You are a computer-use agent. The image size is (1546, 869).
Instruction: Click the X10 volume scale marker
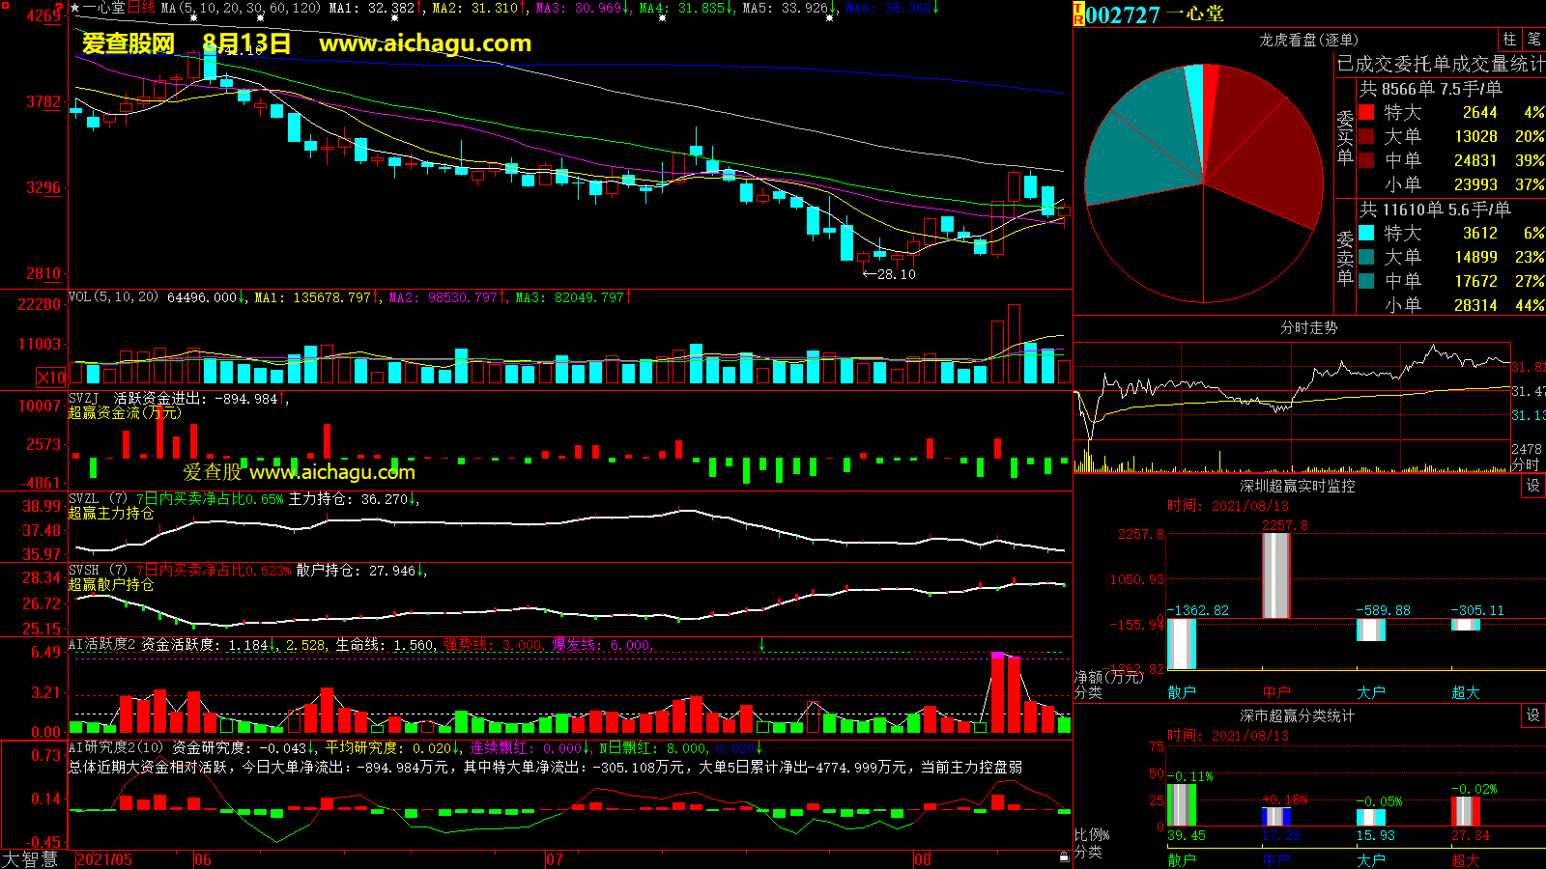coord(51,378)
